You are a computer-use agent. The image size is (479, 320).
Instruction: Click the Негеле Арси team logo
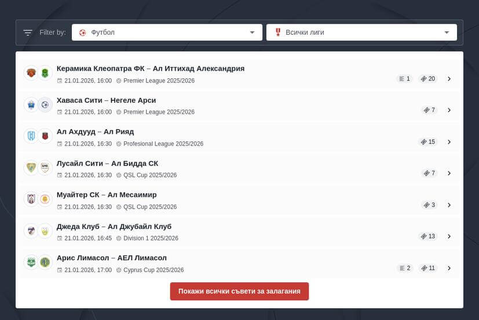pyautogui.click(x=45, y=105)
